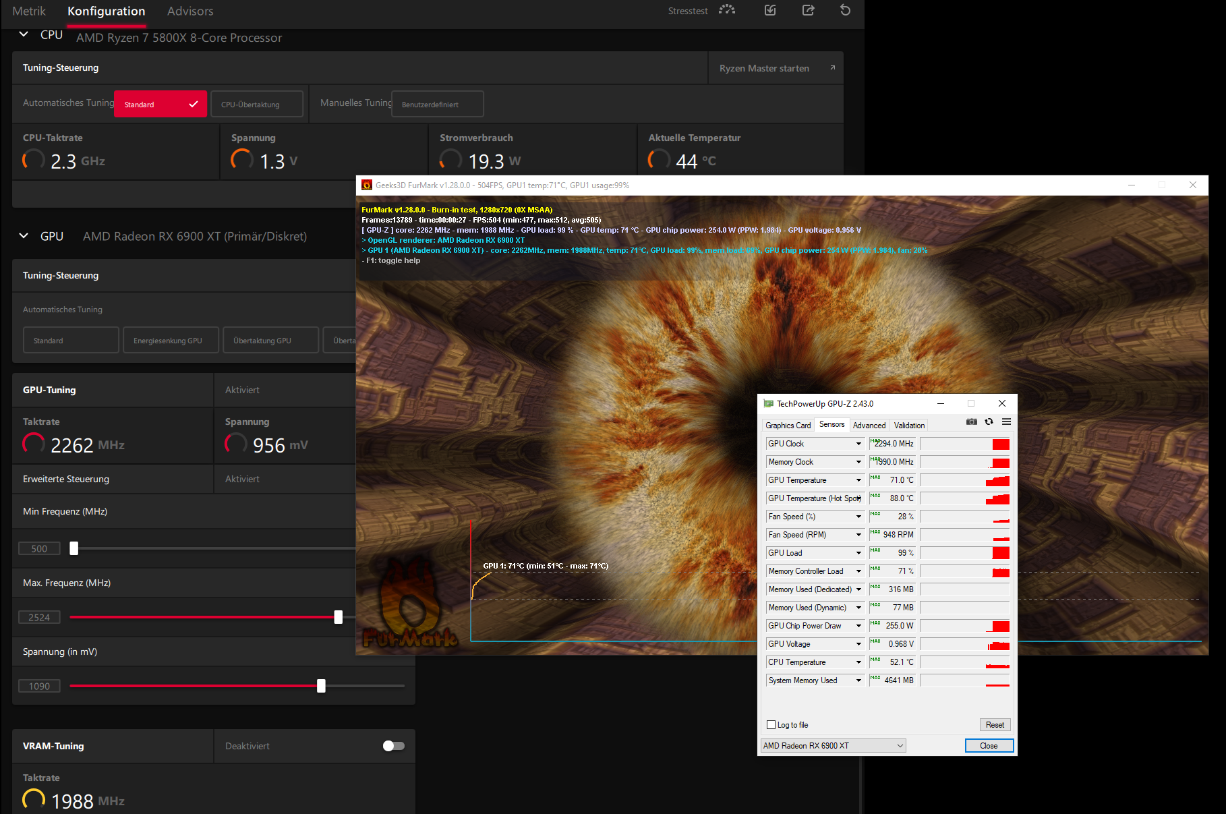This screenshot has height=814, width=1226.
Task: Click the reset circular arrow icon
Action: pos(845,10)
